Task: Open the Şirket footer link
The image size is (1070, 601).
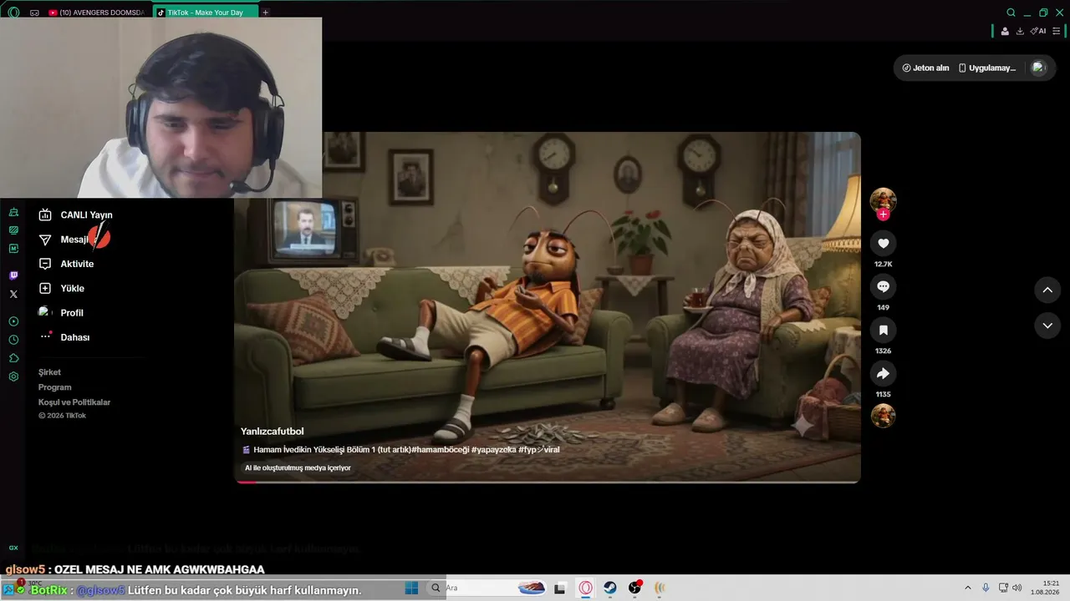Action: point(49,372)
